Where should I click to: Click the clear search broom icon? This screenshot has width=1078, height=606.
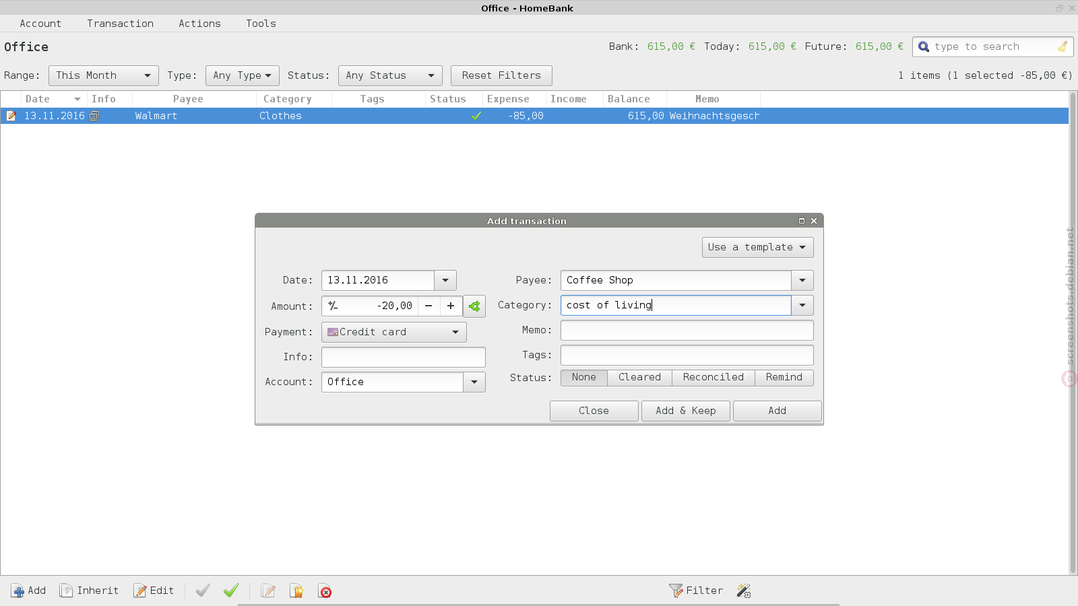coord(1063,46)
